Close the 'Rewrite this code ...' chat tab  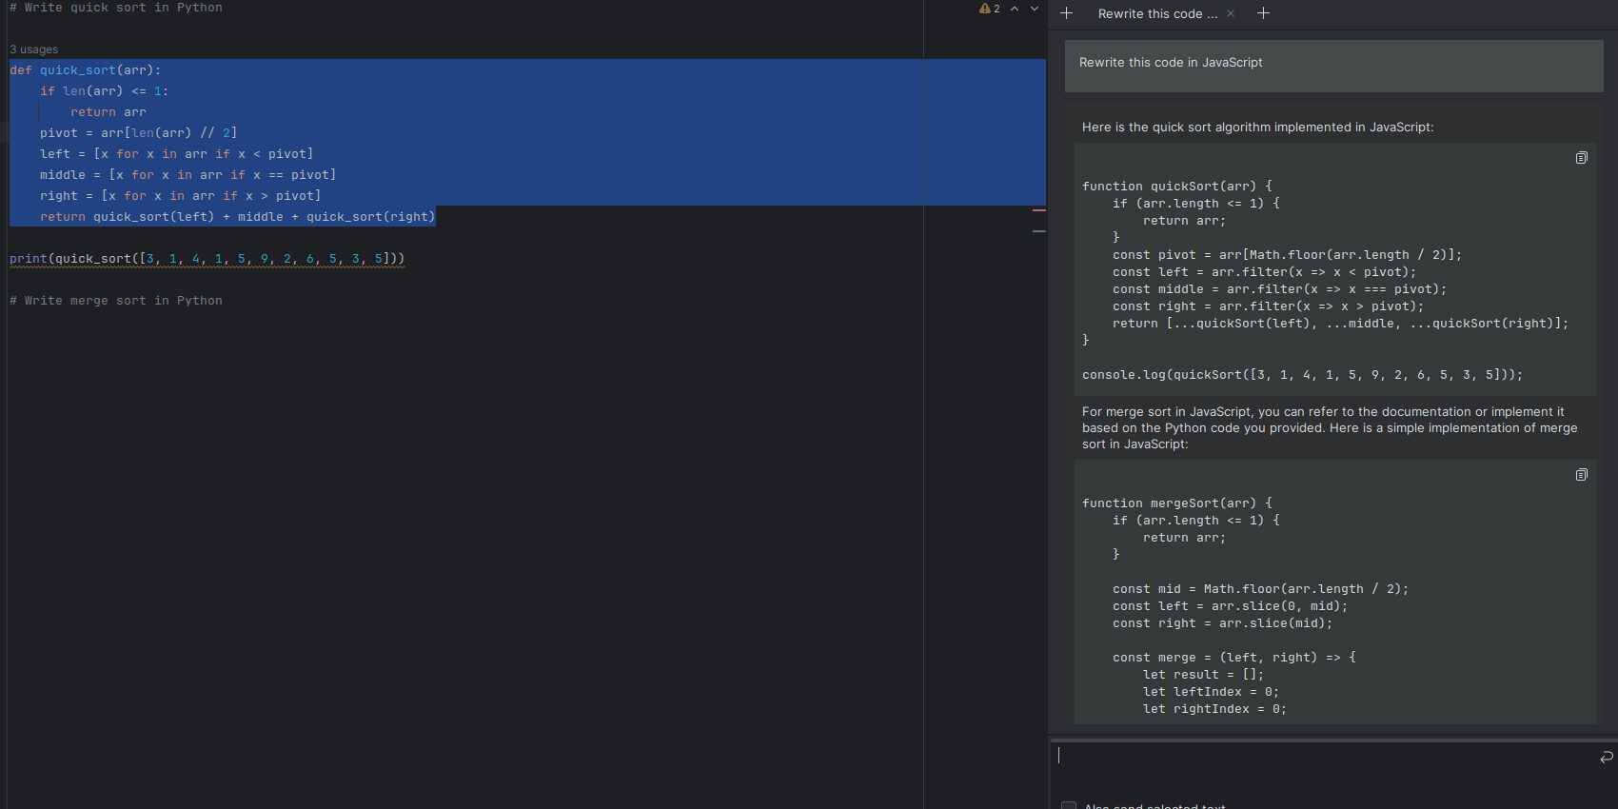point(1231,13)
